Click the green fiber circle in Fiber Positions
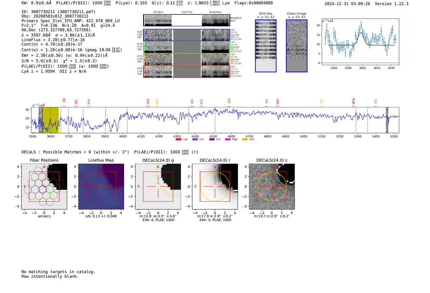The height and width of the screenshot is (293, 430). click(x=50, y=189)
